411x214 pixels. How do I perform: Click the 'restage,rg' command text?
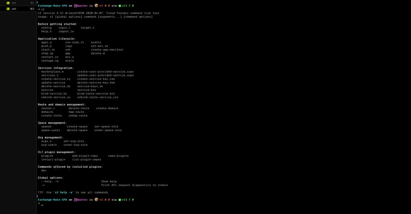coord(50,61)
